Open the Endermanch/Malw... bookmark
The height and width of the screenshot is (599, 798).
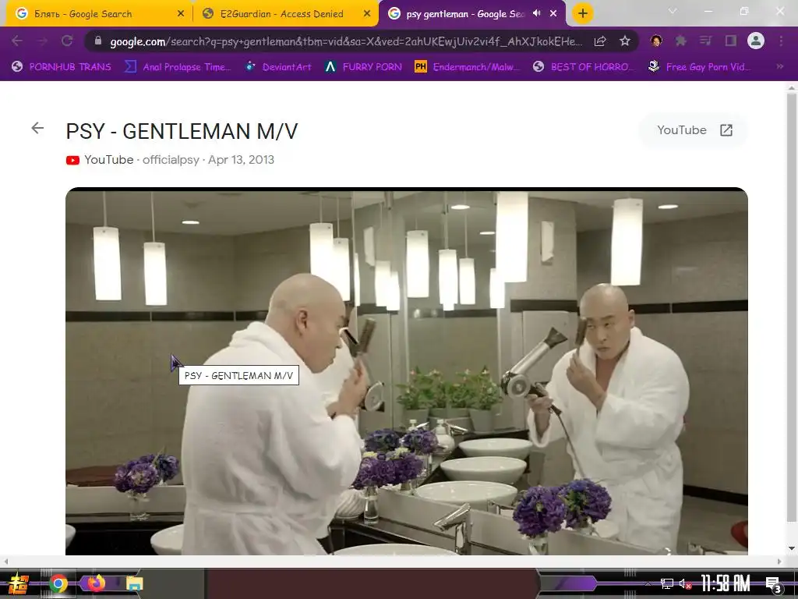coord(468,67)
